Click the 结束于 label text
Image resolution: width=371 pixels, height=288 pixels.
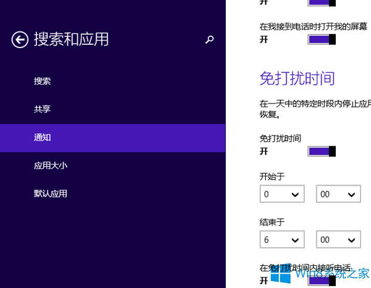pos(272,222)
